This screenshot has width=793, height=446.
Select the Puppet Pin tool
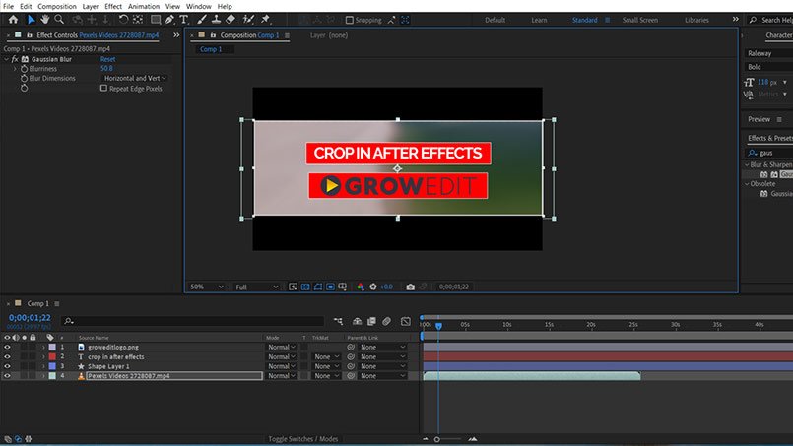pos(265,20)
